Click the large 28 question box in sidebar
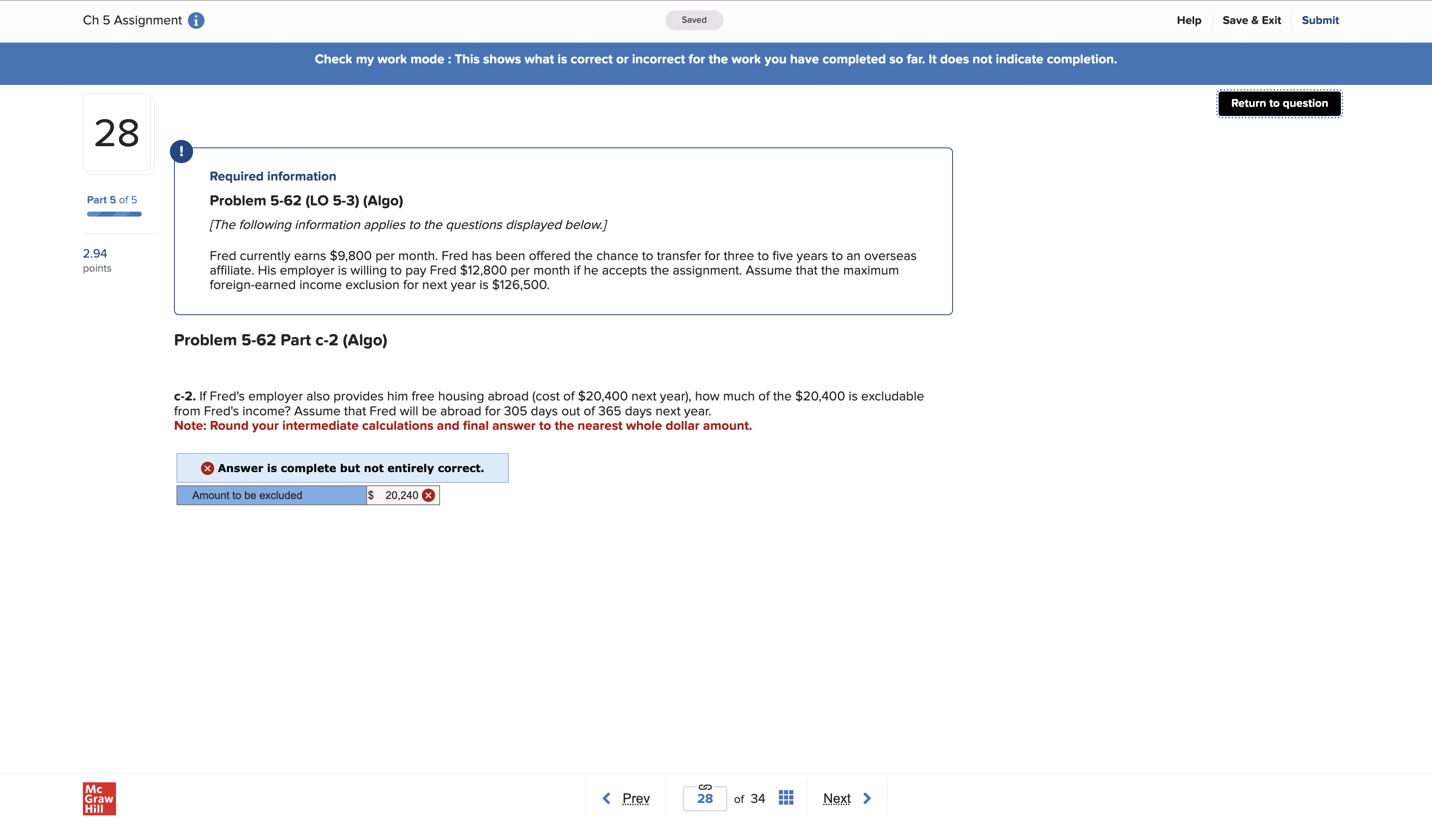 (118, 133)
